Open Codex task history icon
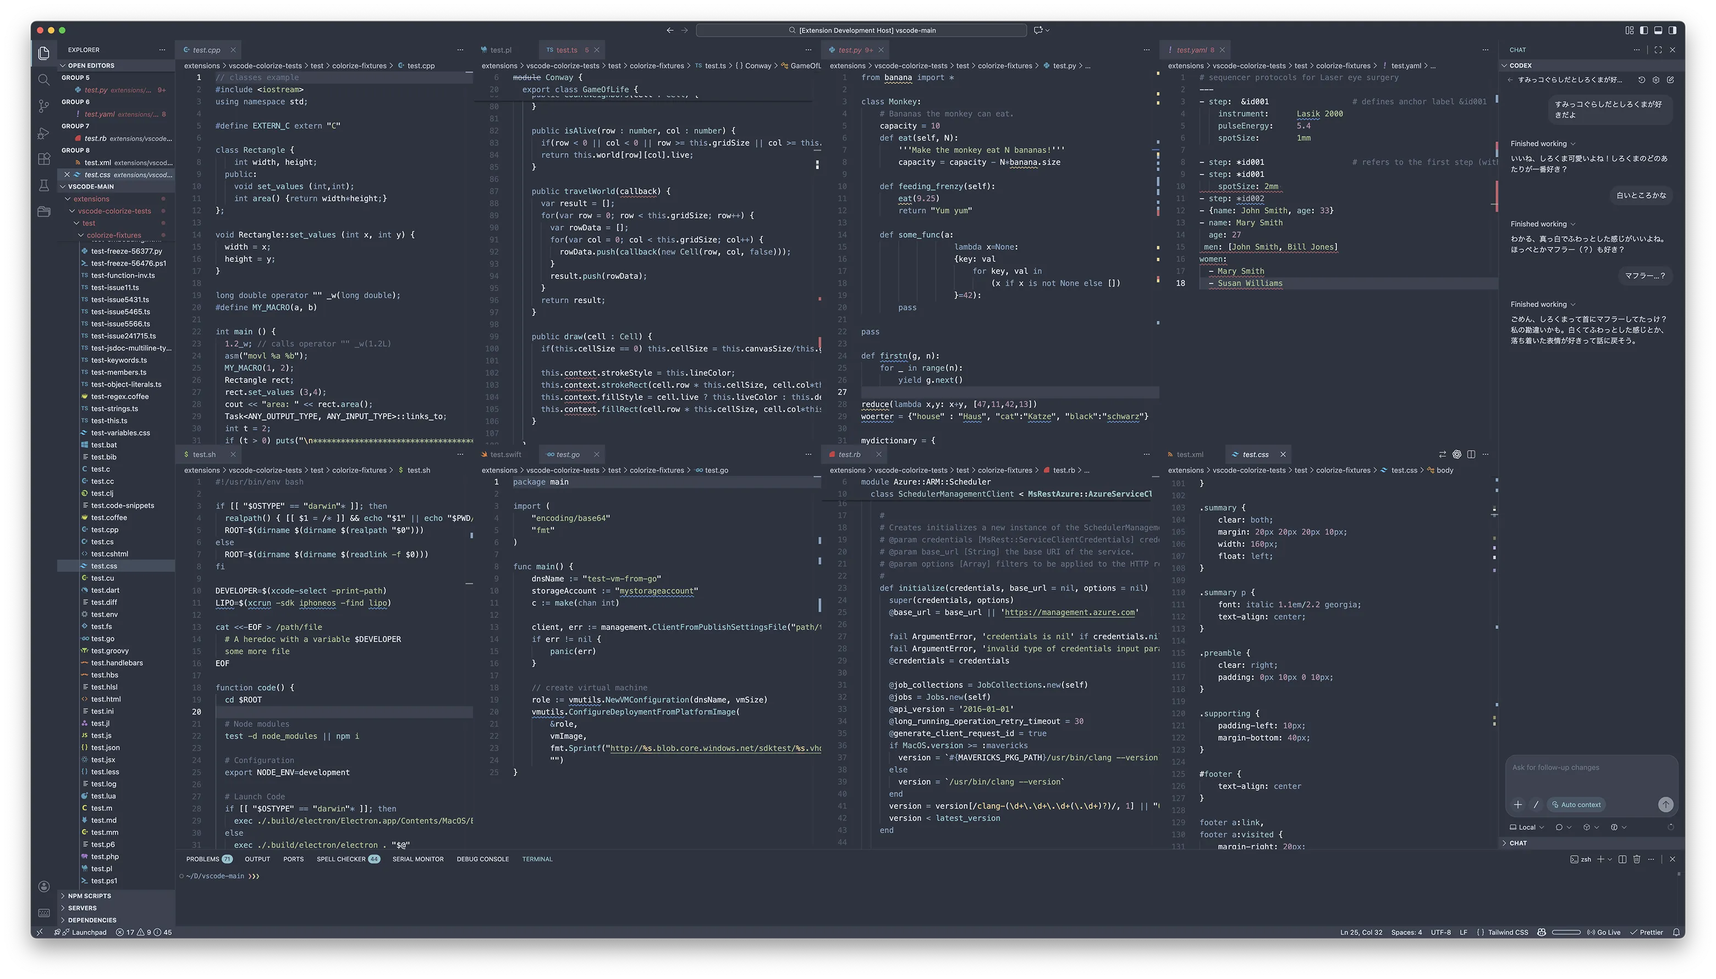The image size is (1716, 979). pyautogui.click(x=1641, y=80)
